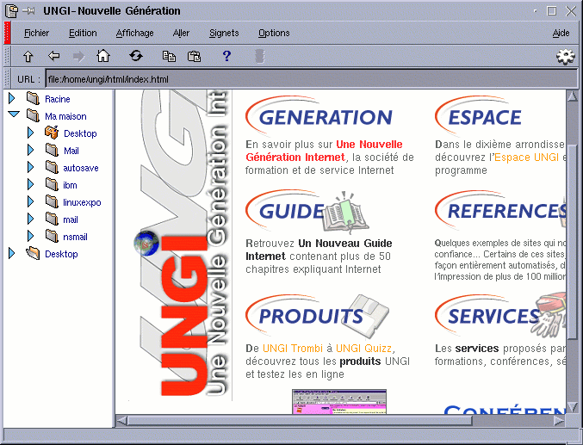
Task: Click the Mail folder icon
Action: point(52,150)
